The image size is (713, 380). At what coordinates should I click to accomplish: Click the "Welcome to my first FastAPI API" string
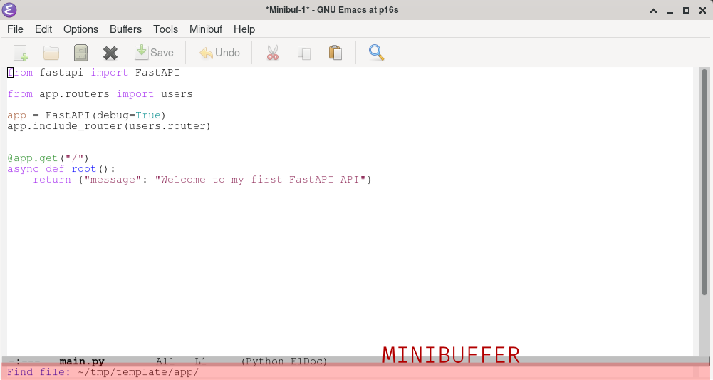click(261, 180)
